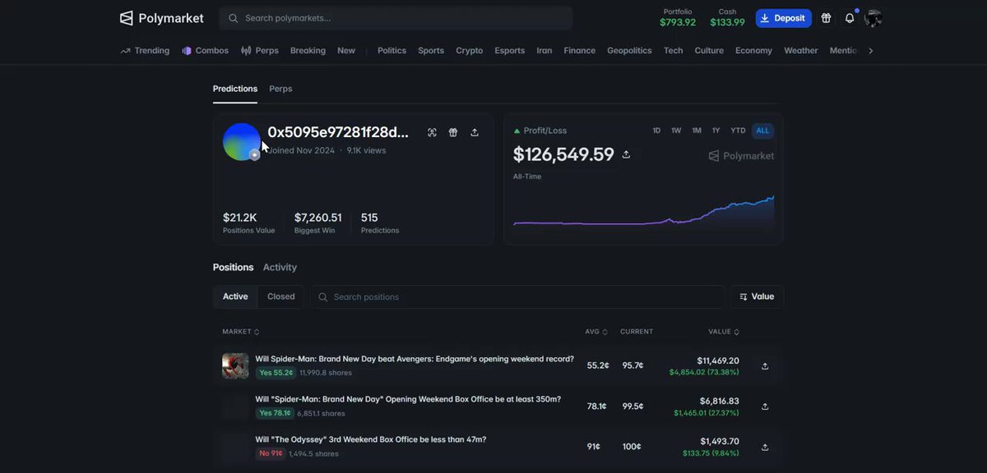Open the Spider-Man Endgame opening record market
The width and height of the screenshot is (987, 473).
point(415,359)
